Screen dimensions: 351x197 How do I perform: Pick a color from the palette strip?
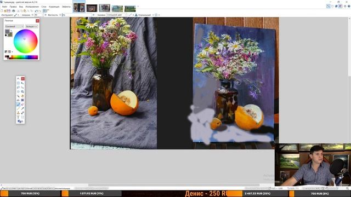pos(21,57)
